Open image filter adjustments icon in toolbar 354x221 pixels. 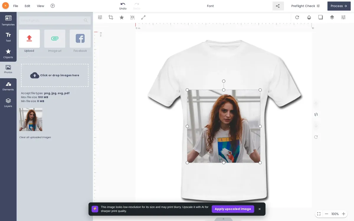(x=100, y=17)
